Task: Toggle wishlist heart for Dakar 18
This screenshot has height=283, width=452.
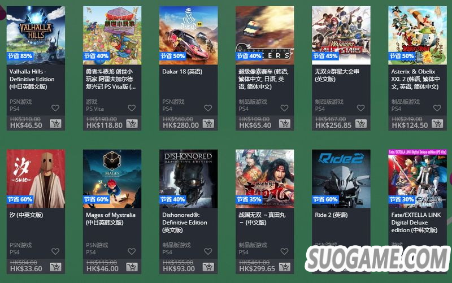Action: (208, 108)
